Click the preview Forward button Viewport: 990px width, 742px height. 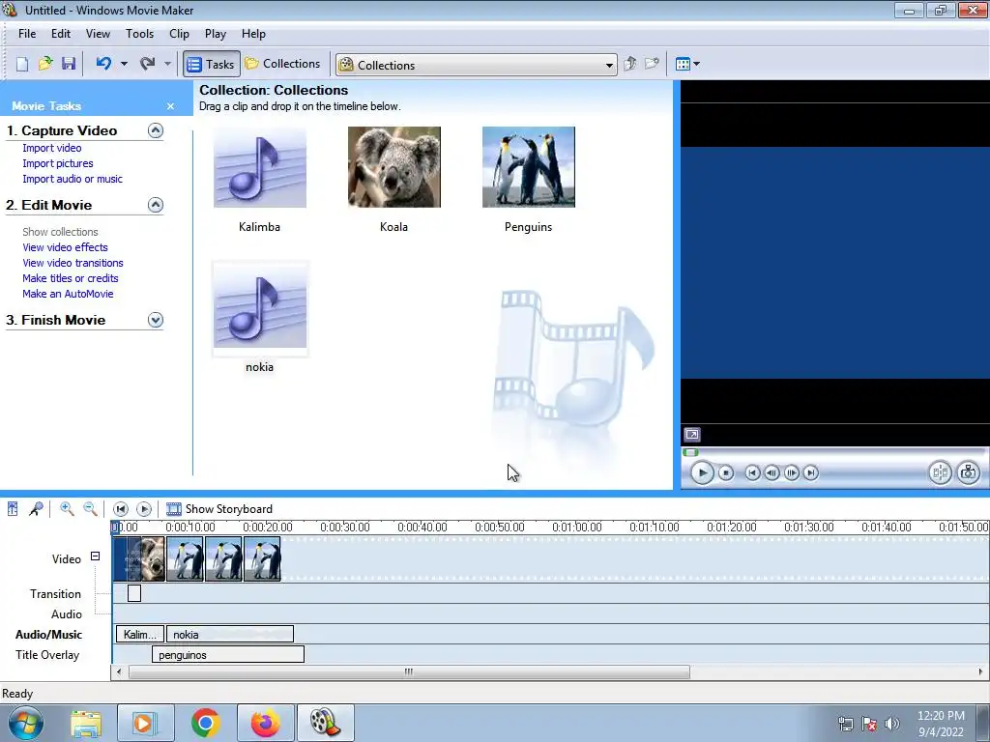pyautogui.click(x=811, y=472)
